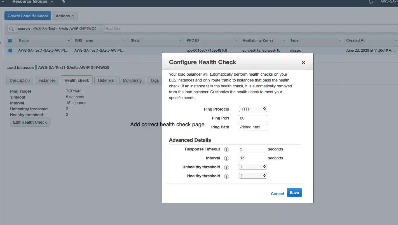
Task: Show info for Unhealthy threshold
Action: point(227,167)
